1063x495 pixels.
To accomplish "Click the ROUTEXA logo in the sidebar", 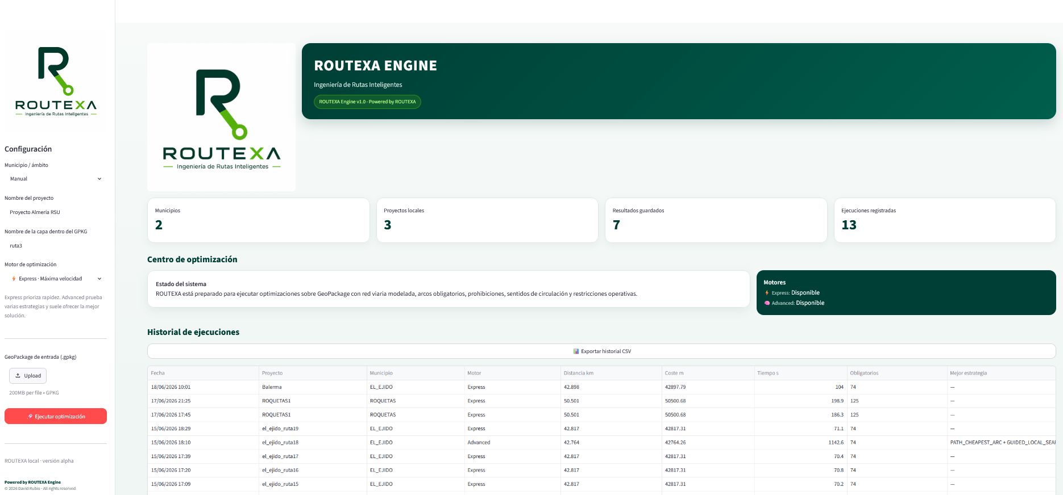I will [x=56, y=81].
